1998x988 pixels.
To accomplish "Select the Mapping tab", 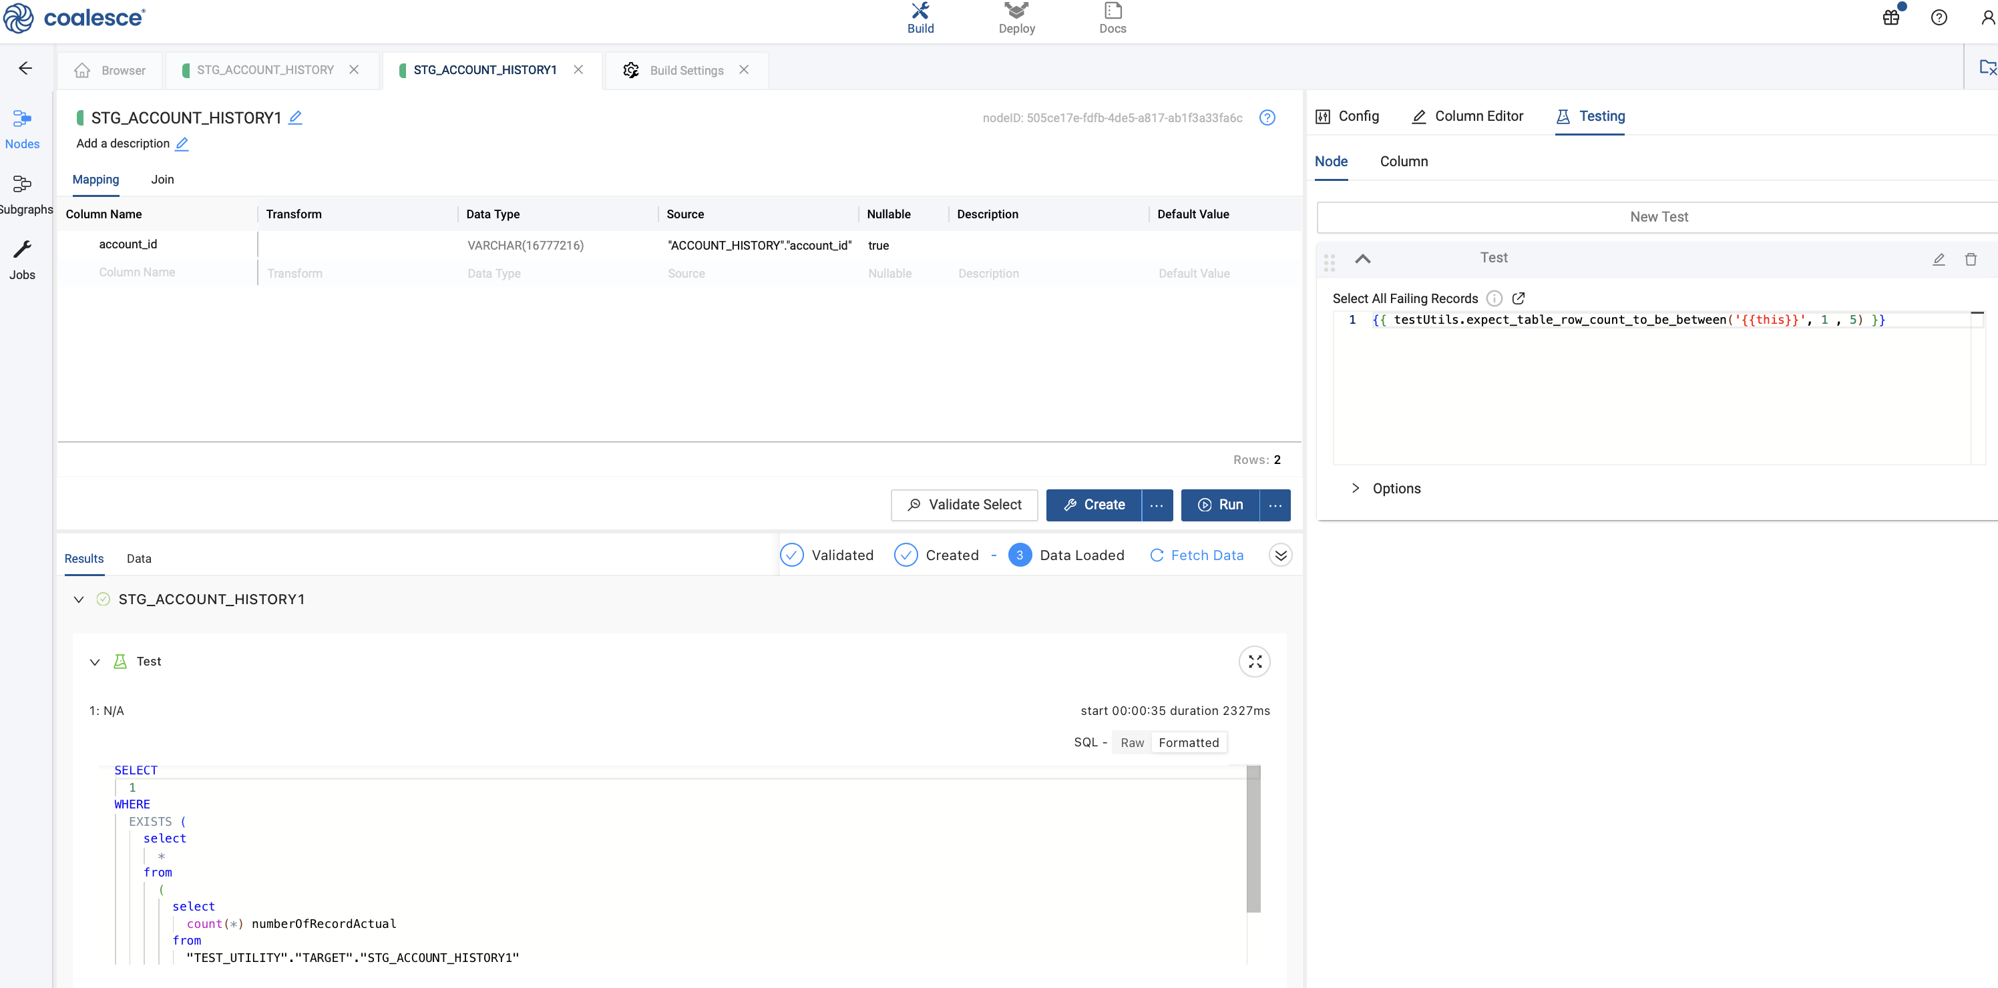I will 95,180.
